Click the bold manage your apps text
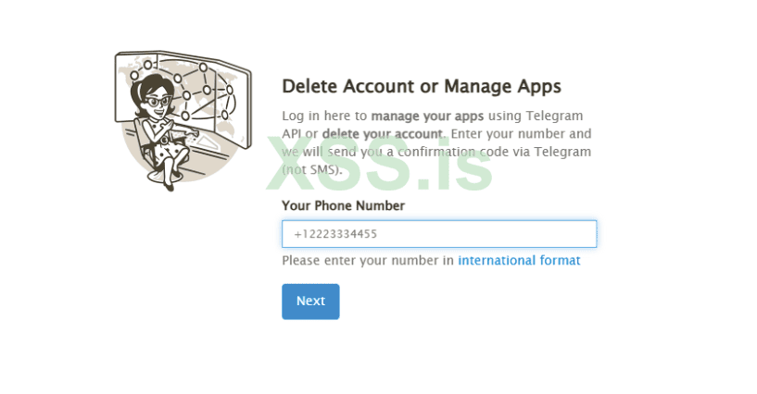 tap(427, 117)
